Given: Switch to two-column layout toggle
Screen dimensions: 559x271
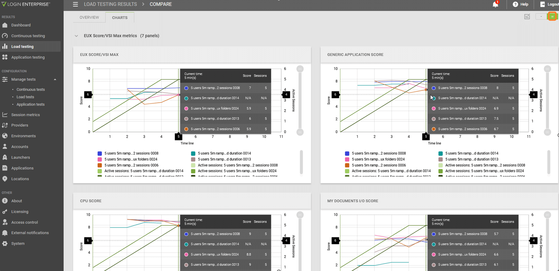Looking at the screenshot, I should [x=552, y=16].
